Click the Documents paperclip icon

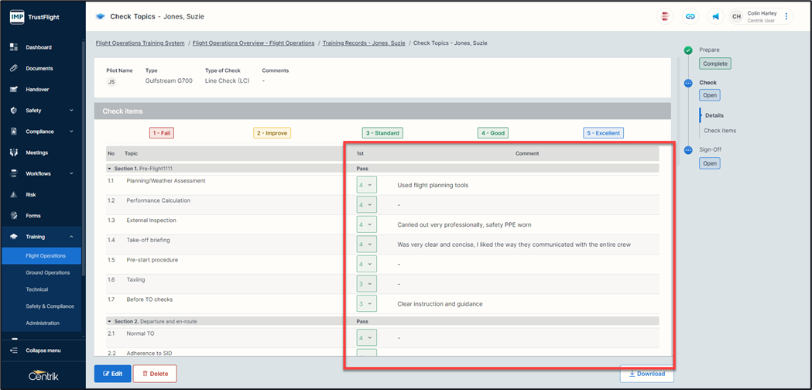[x=14, y=68]
